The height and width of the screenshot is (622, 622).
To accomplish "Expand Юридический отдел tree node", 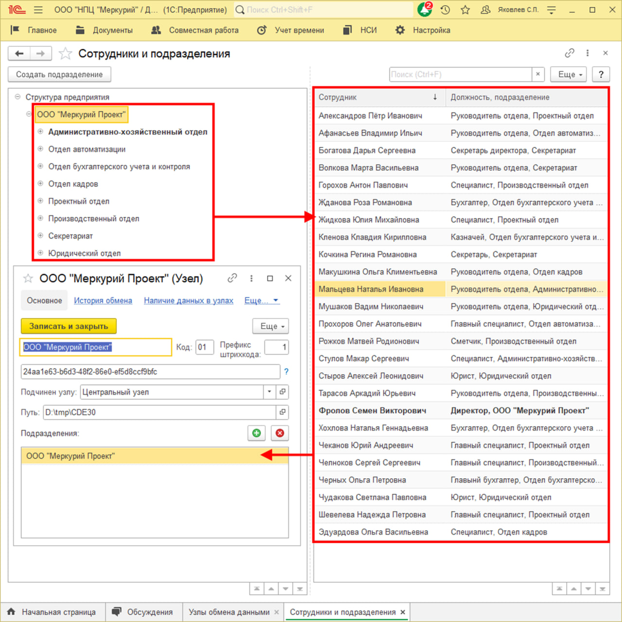I will (x=40, y=253).
